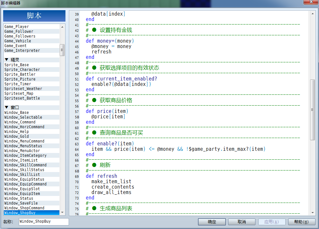Select Window_Selectable in the script list
Viewport: 319px width, 229px height.
(x=32, y=117)
